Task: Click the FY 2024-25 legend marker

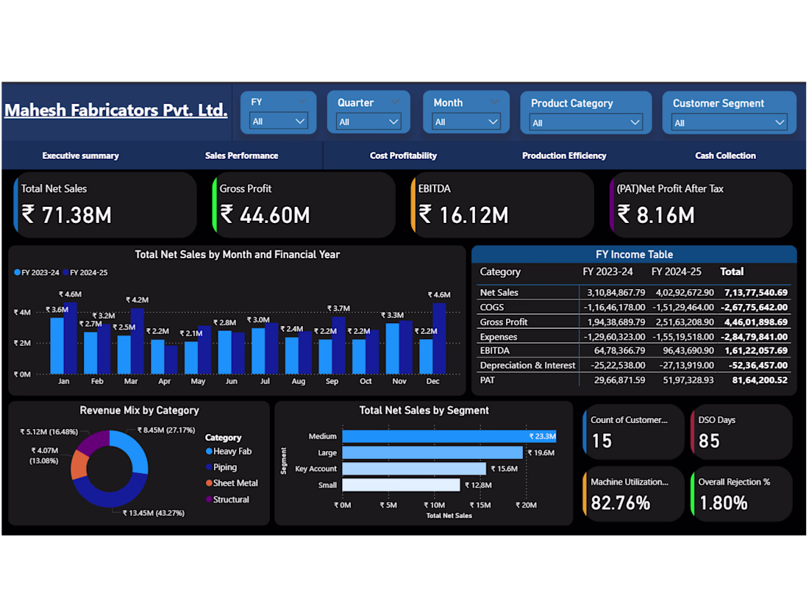Action: point(66,272)
